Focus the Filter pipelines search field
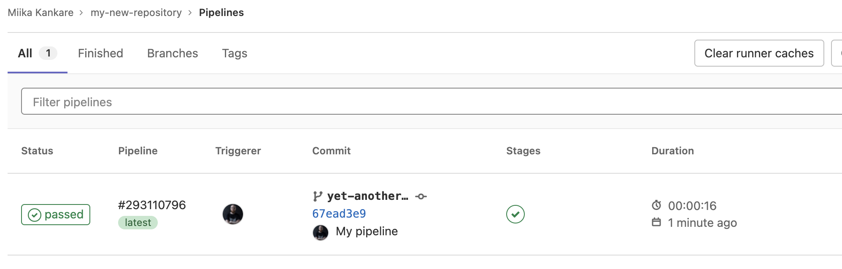The image size is (842, 269). (422, 102)
